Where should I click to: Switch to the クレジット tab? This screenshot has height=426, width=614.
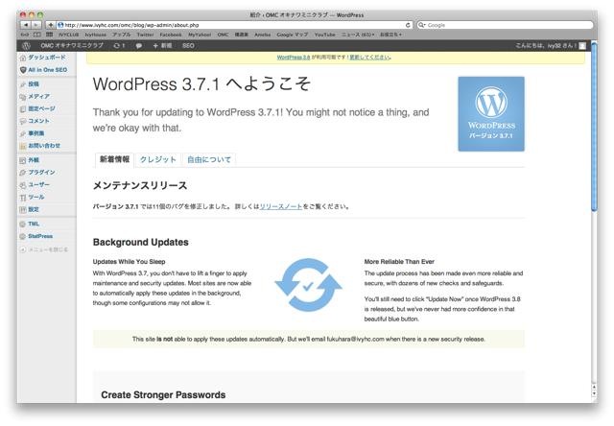[x=158, y=159]
